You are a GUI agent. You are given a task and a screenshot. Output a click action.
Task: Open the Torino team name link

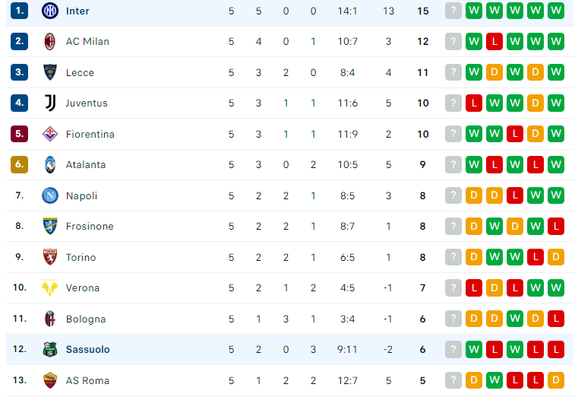tap(81, 258)
